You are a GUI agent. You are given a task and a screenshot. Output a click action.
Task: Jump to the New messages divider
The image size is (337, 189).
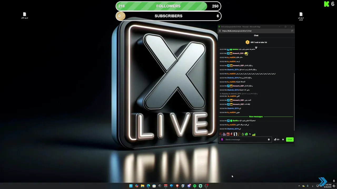click(x=256, y=117)
